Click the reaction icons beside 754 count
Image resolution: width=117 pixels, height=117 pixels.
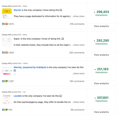(x=5, y=110)
